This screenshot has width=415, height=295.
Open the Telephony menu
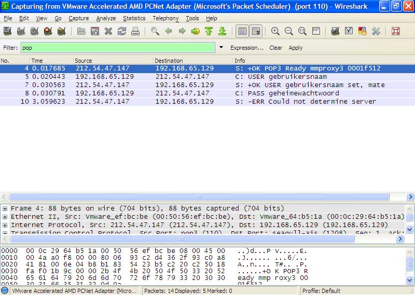[165, 18]
